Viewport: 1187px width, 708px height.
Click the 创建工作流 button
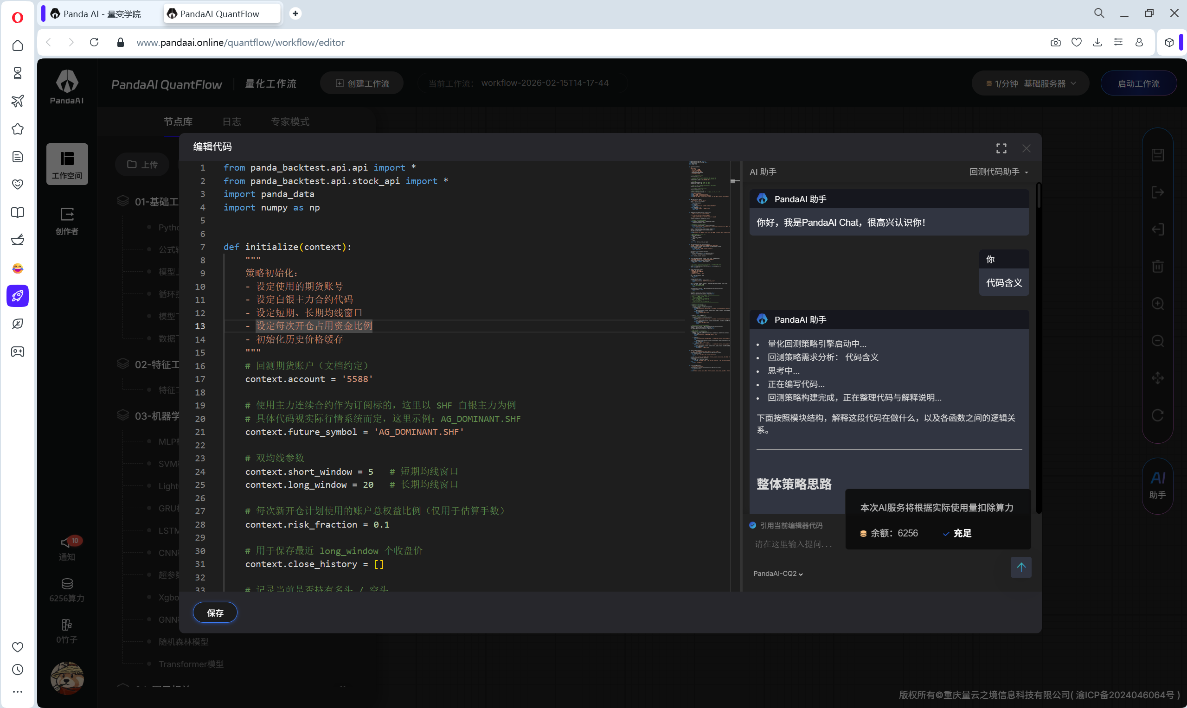pos(362,83)
